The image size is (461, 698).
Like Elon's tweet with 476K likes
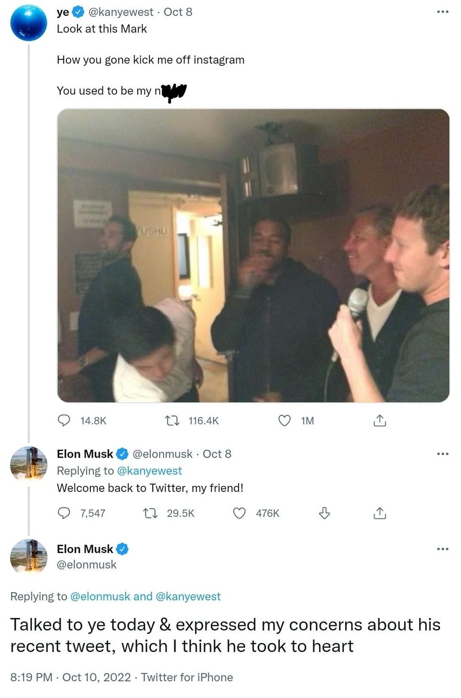239,513
